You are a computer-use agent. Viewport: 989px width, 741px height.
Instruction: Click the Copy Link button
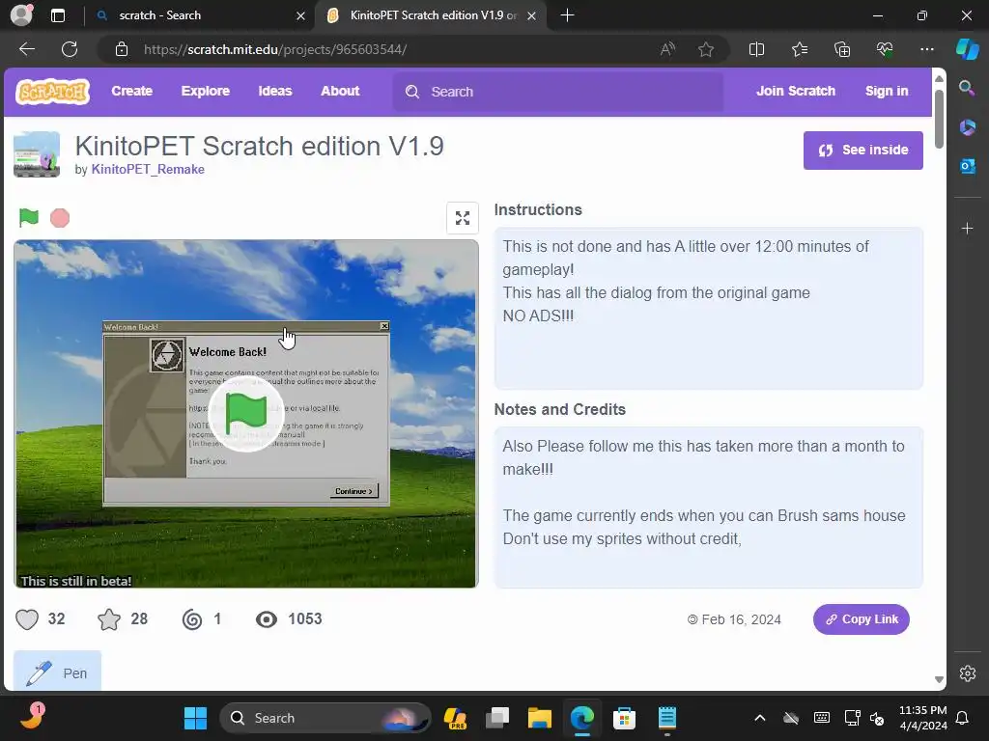click(861, 619)
